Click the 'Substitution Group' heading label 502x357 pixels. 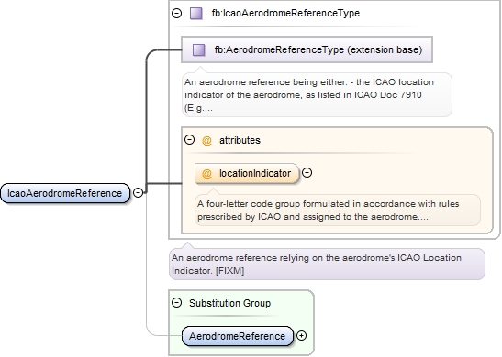click(x=229, y=303)
